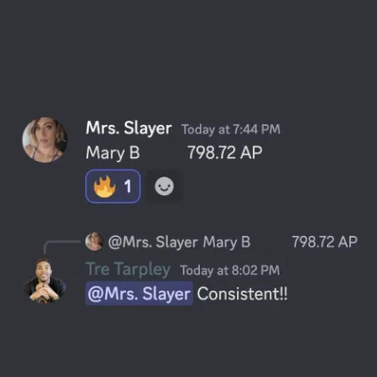Open the add reaction smiley picker

coord(164,186)
